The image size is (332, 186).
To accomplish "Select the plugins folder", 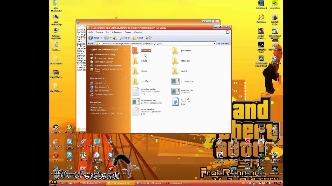I will 179,71.
